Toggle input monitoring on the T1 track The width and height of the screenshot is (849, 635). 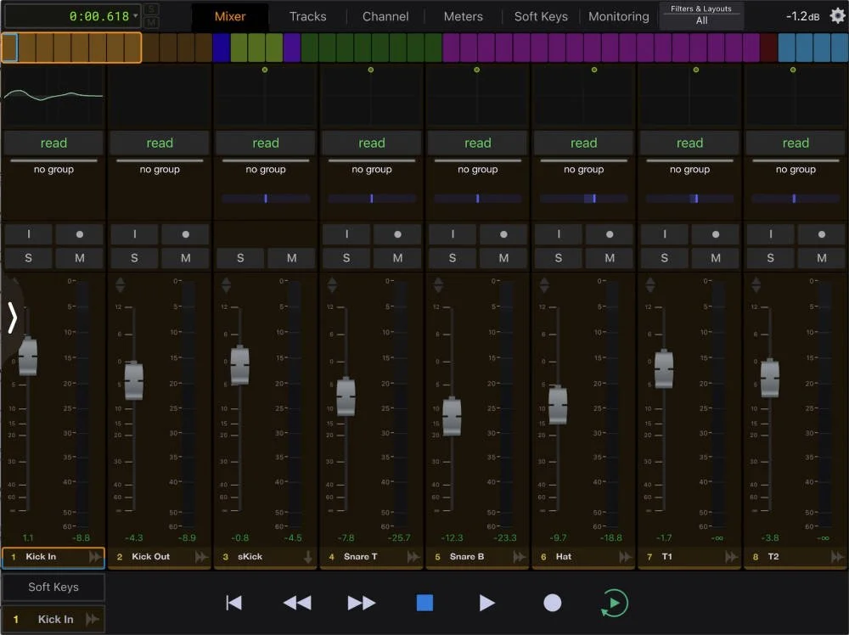pos(665,234)
